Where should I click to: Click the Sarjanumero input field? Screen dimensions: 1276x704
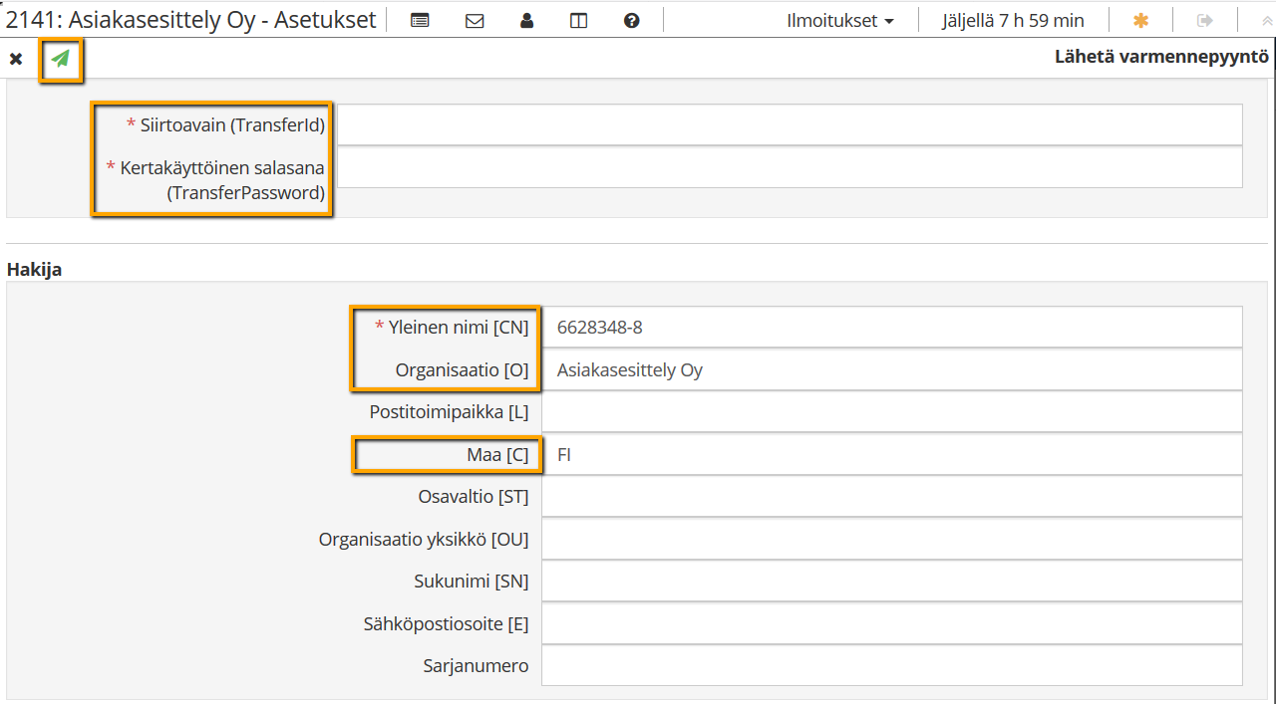[x=891, y=665]
